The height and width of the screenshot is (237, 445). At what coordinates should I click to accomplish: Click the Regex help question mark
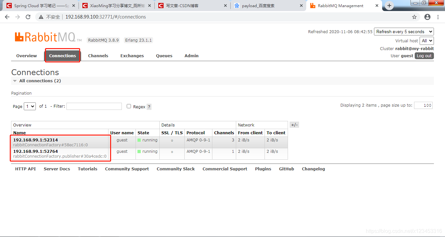pos(149,107)
